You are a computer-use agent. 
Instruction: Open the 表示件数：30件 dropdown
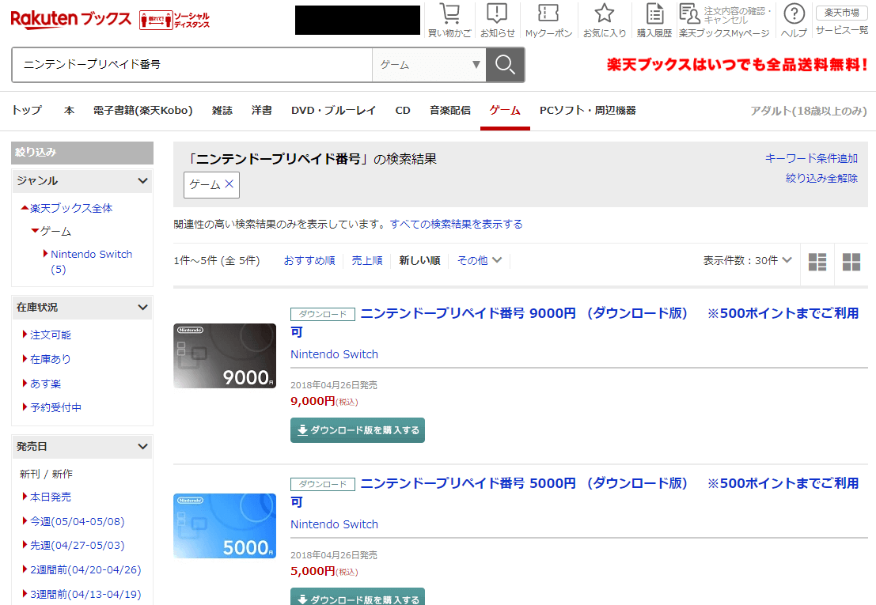[x=747, y=260]
